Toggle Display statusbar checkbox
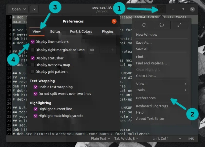205x147 pixels. 33,58
